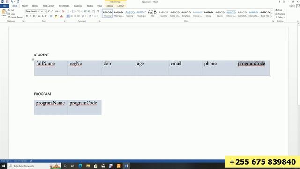Viewport: 300px width, 169px height.
Task: Open Table Tools LAYOUT tab
Action: [121, 6]
